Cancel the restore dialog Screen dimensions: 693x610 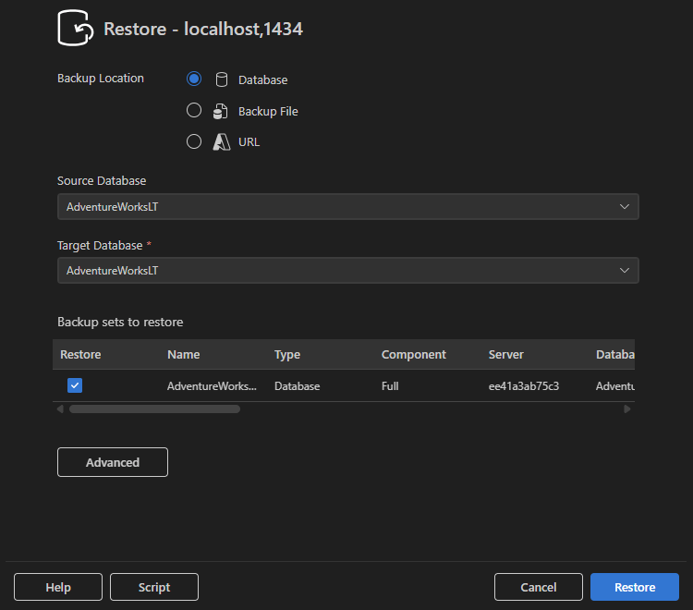click(538, 587)
